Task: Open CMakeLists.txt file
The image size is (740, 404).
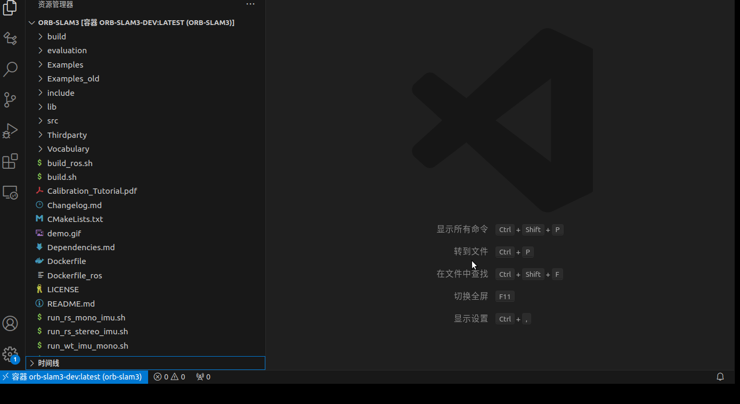Action: click(x=145, y=219)
